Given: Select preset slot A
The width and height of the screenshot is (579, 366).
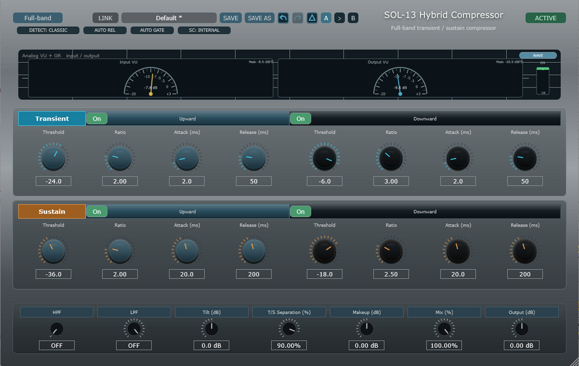Looking at the screenshot, I should click(326, 18).
